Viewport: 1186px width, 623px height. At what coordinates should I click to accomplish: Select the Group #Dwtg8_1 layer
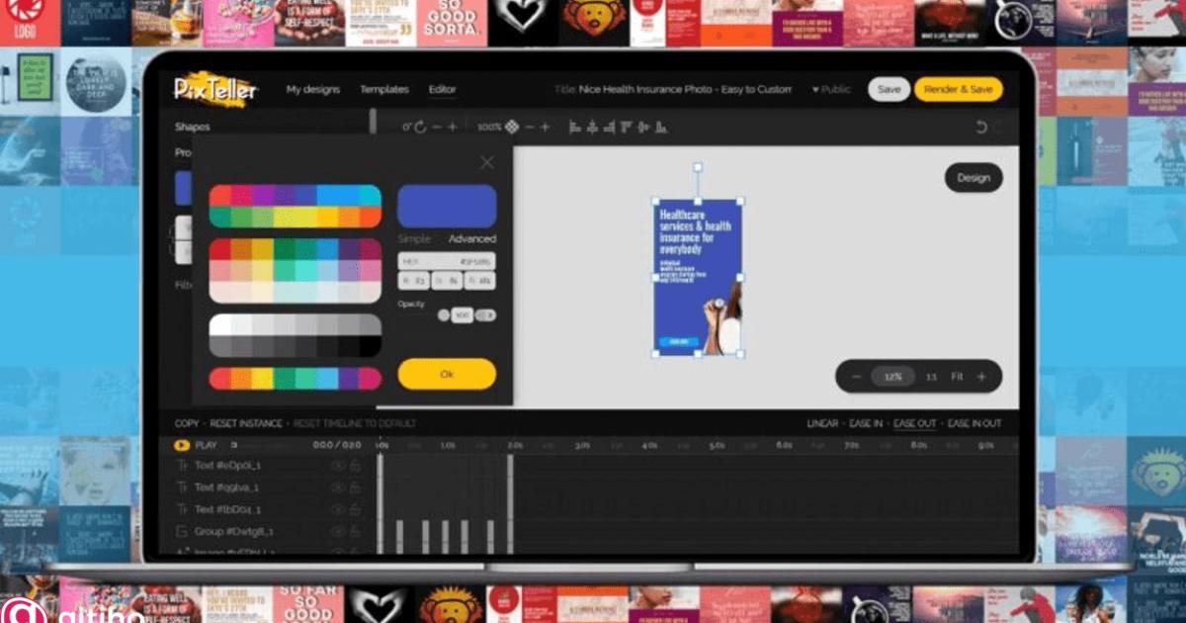tap(234, 531)
